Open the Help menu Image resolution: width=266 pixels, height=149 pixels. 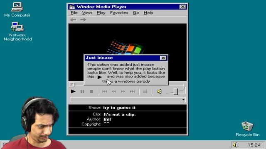[148, 13]
